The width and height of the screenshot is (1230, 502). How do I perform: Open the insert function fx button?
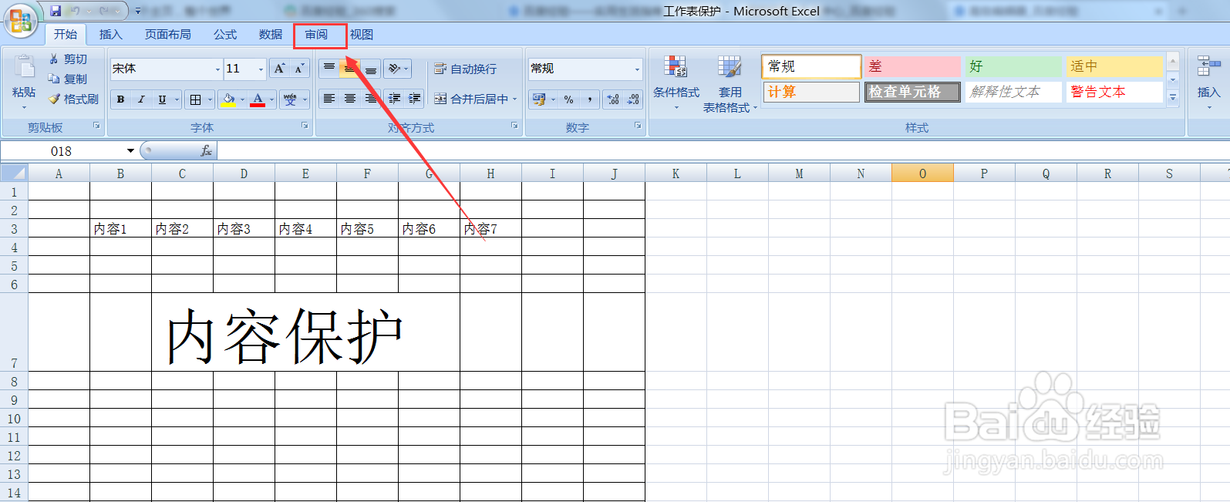click(x=206, y=151)
